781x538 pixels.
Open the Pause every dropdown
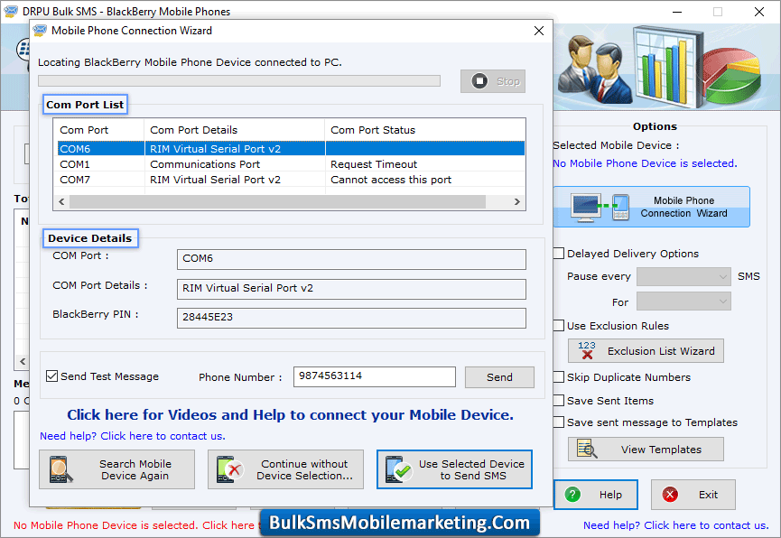point(683,276)
